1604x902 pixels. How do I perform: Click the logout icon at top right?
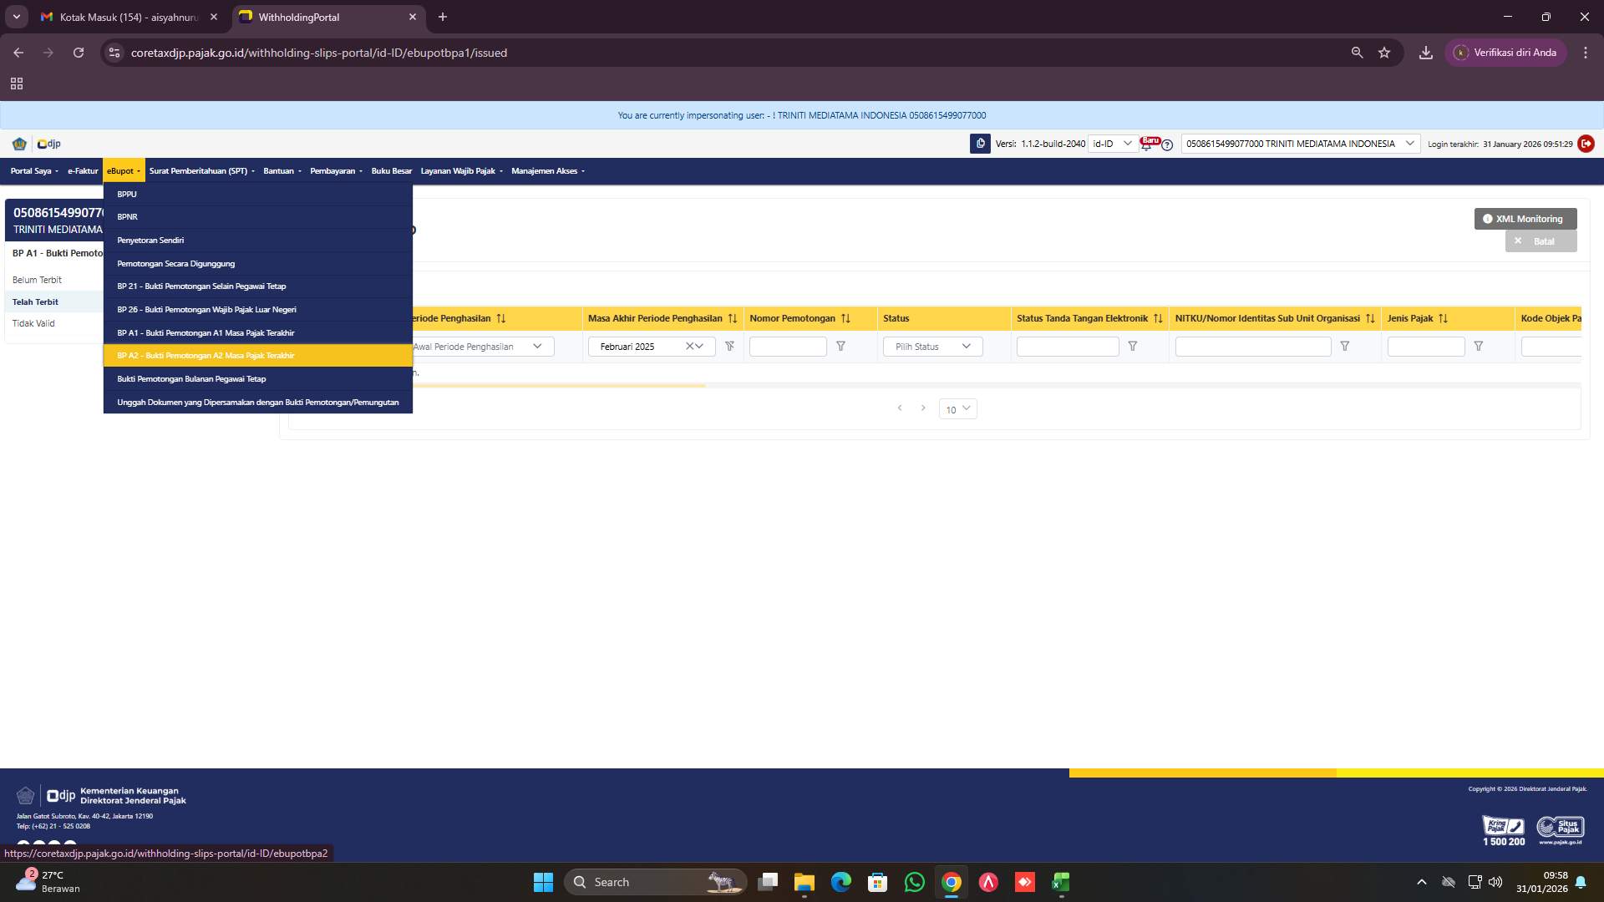pyautogui.click(x=1586, y=144)
